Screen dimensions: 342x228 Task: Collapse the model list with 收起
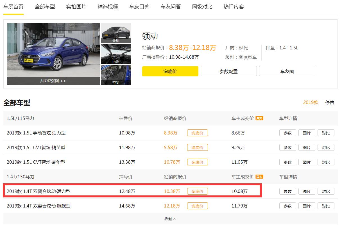pos(169,219)
